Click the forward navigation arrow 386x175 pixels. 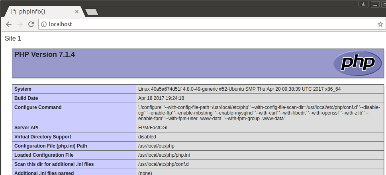tap(20, 24)
